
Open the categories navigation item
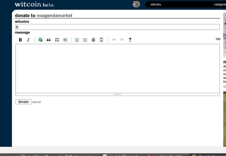[x=220, y=5]
